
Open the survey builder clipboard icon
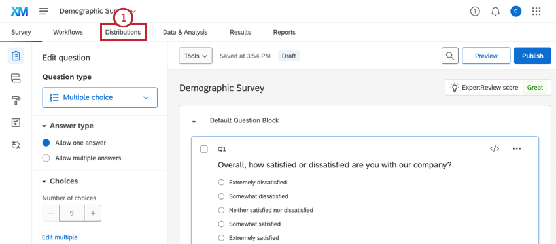click(16, 56)
